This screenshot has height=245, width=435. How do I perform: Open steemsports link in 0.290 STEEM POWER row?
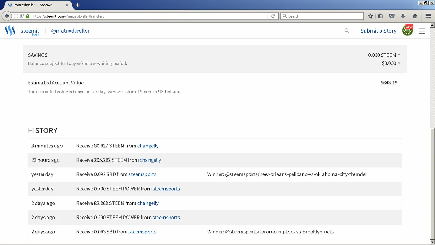click(166, 218)
